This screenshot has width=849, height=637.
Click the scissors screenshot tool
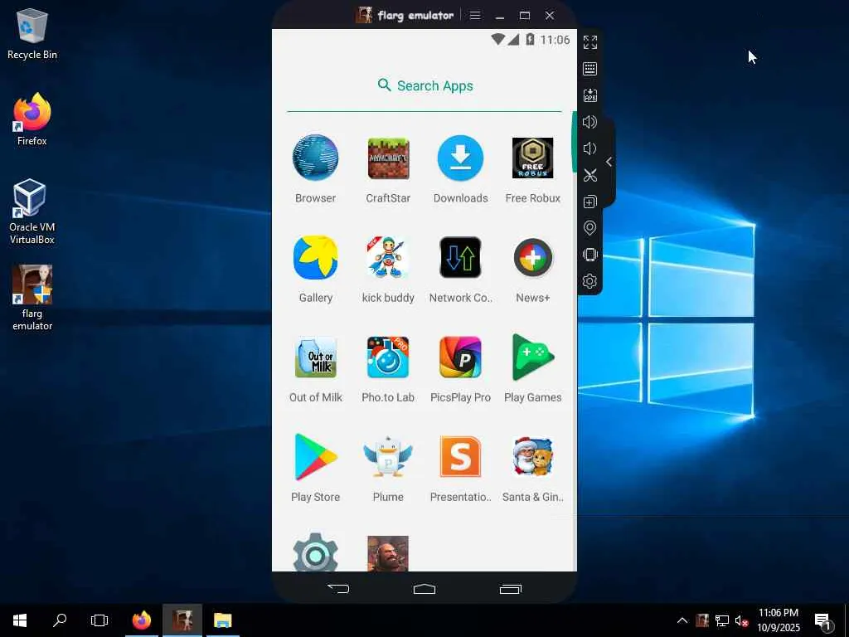coord(590,175)
